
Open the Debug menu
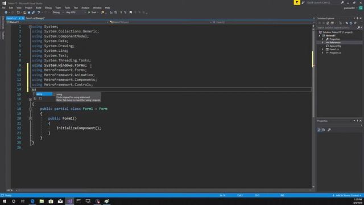click(x=48, y=7)
